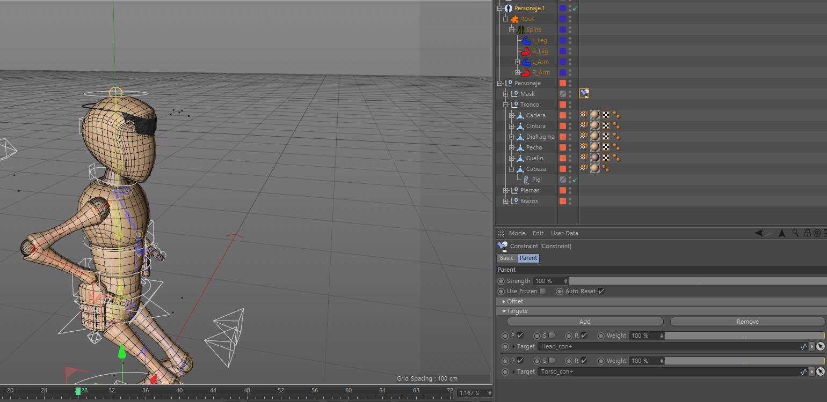Toggle Auto Reset checkbox
The image size is (827, 402).
[x=601, y=291]
